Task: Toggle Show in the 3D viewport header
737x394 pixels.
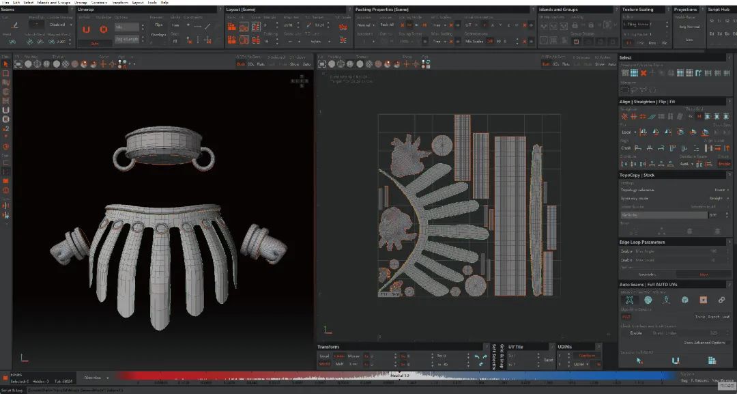Action: click(295, 64)
